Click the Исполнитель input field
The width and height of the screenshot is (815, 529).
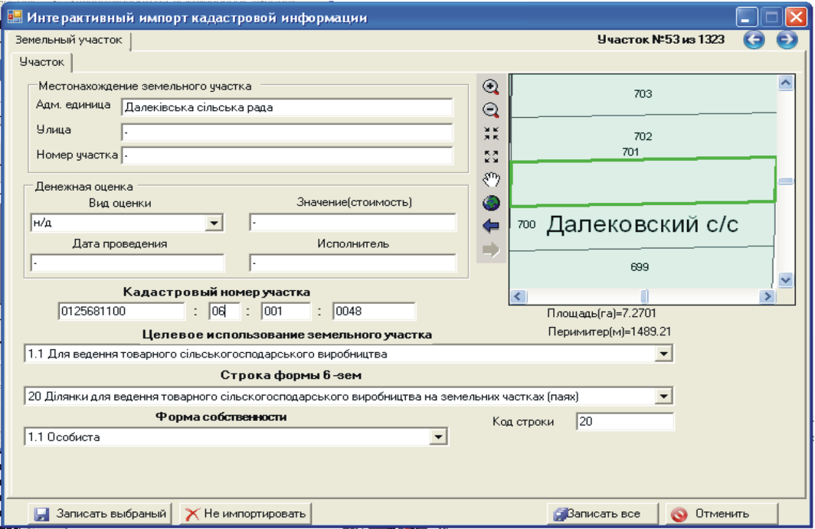click(352, 263)
